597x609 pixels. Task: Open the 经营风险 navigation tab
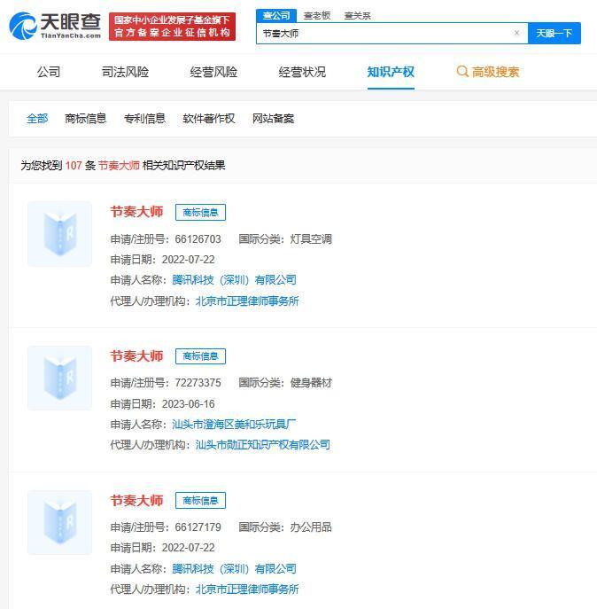213,72
